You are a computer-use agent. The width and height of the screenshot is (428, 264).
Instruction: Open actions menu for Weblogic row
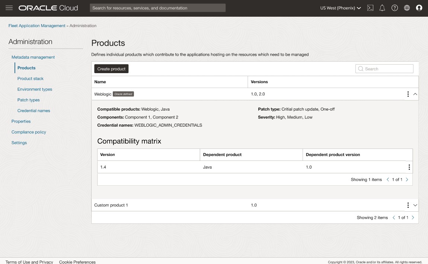click(408, 94)
